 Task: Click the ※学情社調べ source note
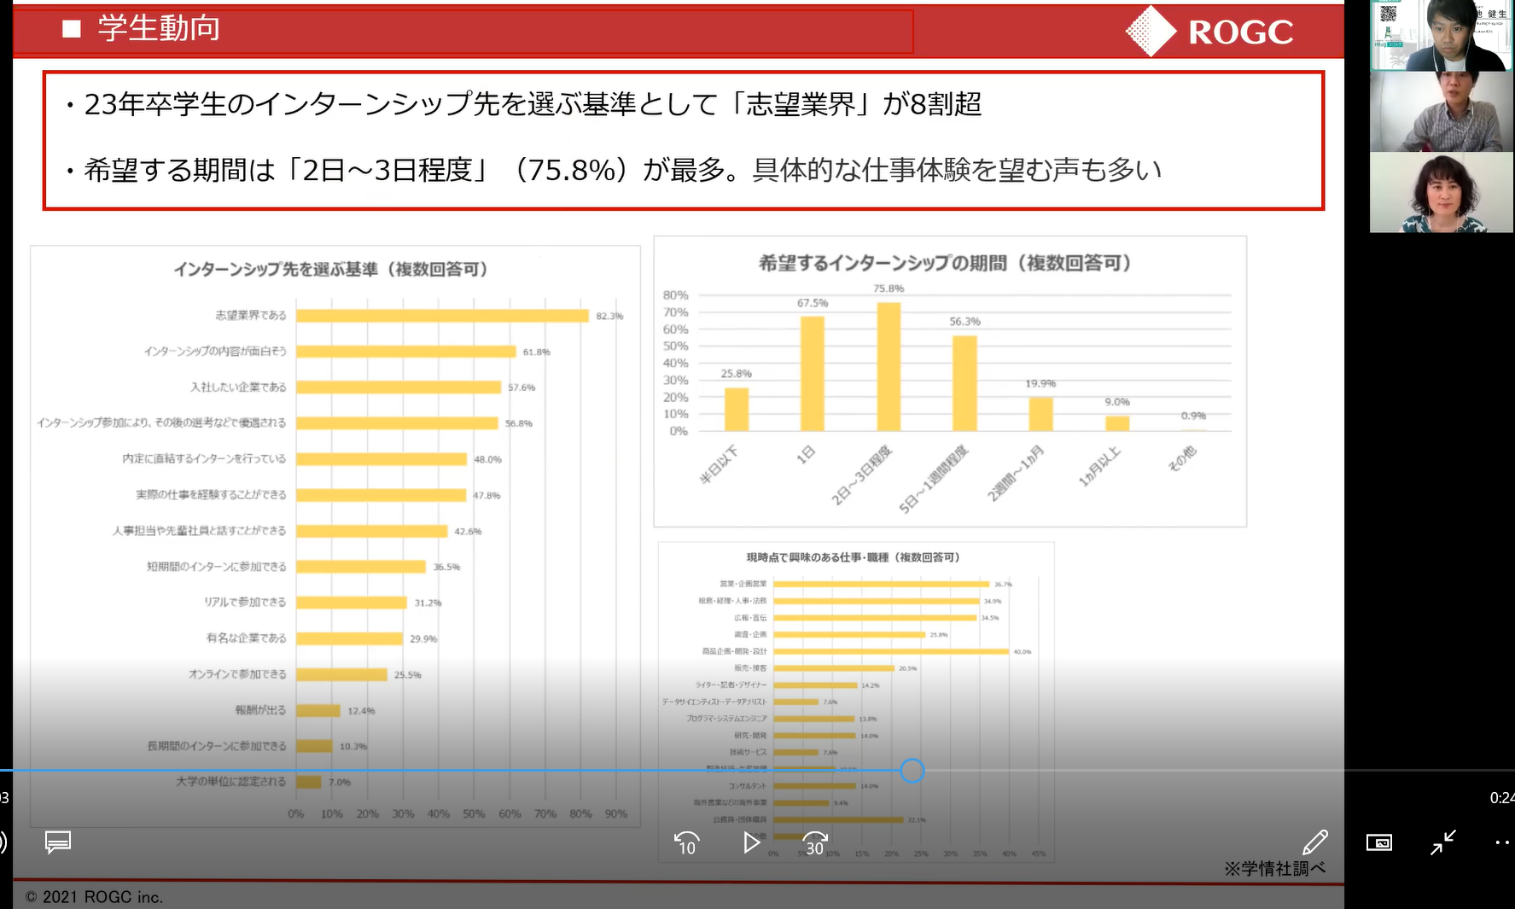tap(1274, 869)
